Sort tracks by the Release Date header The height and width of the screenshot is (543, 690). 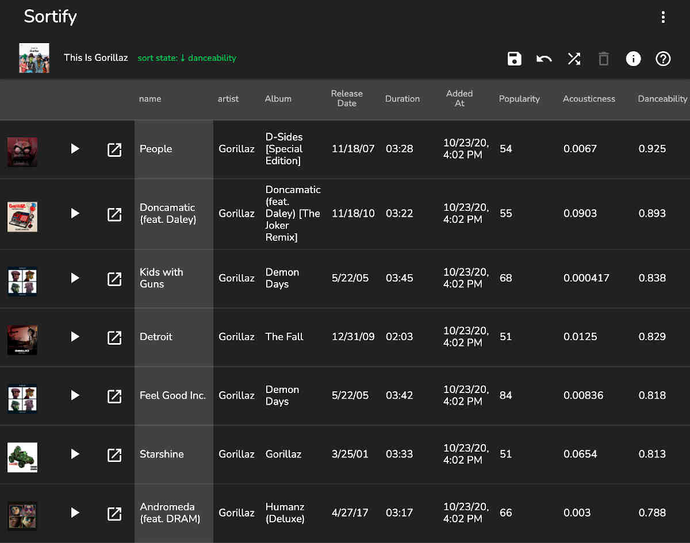pos(347,98)
